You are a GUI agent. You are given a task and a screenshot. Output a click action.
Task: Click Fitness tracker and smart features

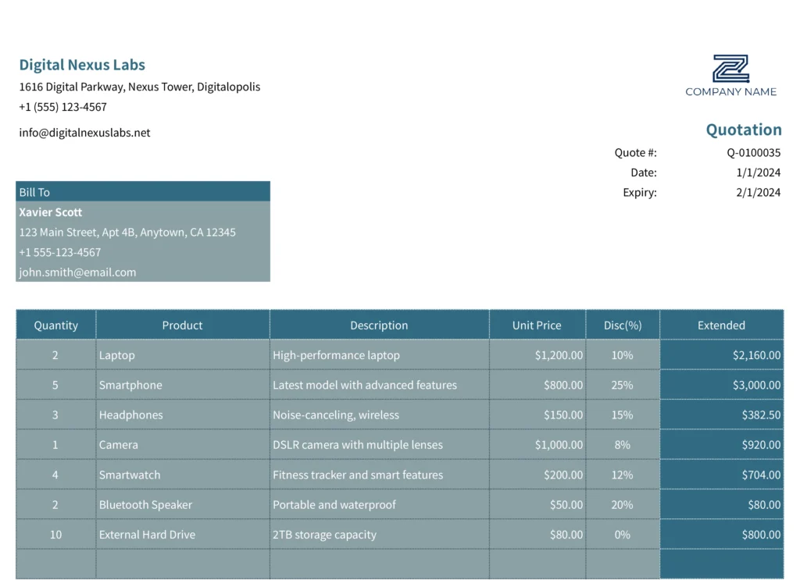pos(380,475)
